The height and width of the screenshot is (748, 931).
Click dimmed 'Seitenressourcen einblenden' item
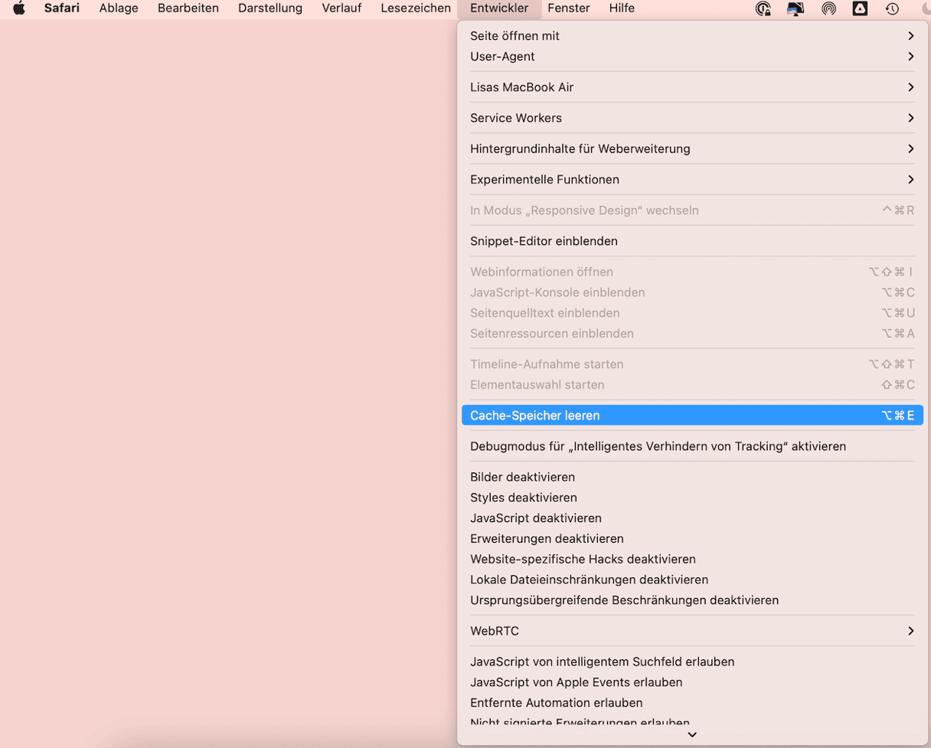coord(692,334)
